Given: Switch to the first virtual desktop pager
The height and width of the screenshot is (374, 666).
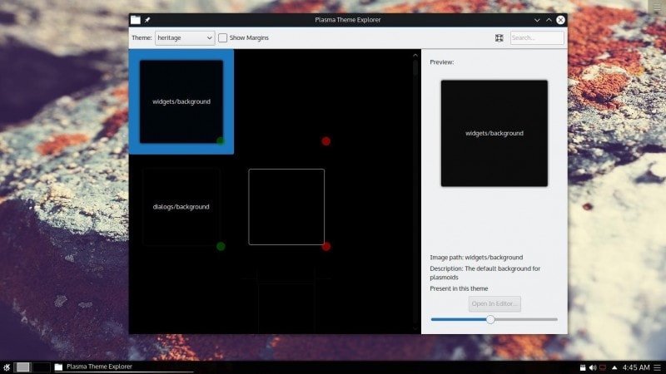Looking at the screenshot, I should coord(23,367).
